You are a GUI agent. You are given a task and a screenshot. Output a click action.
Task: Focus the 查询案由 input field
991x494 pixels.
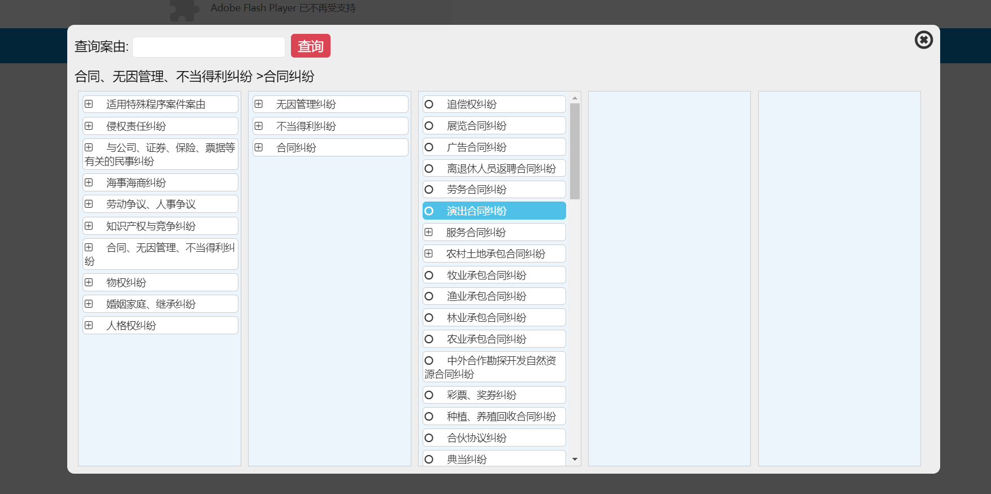[208, 47]
